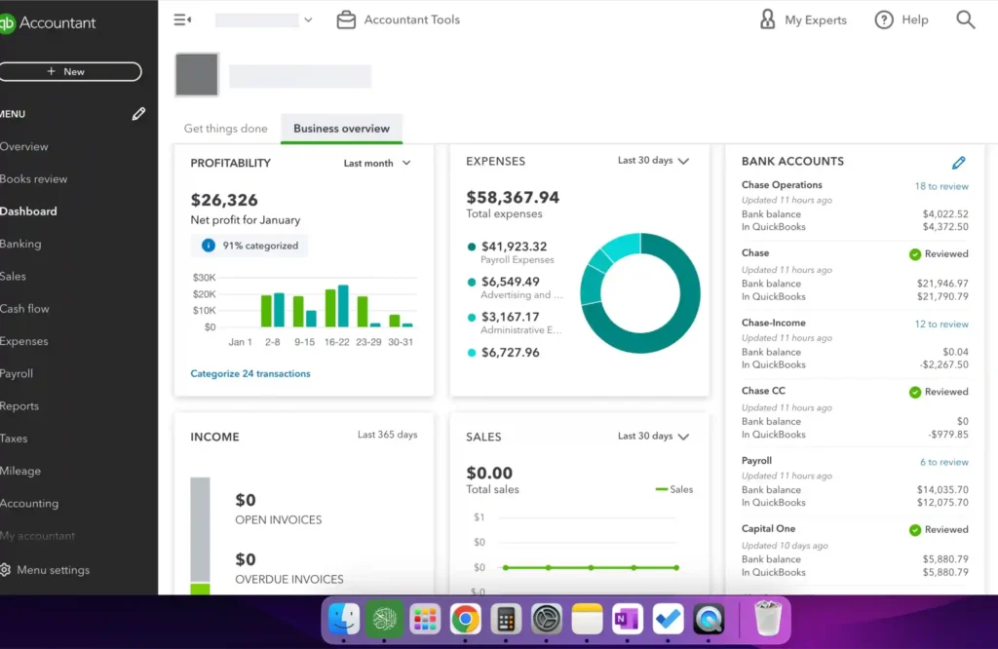The image size is (998, 649).
Task: Open Calculator from the dock
Action: 506,619
